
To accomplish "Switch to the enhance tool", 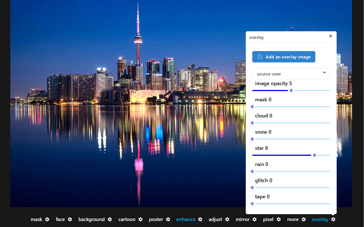I will pos(186,219).
